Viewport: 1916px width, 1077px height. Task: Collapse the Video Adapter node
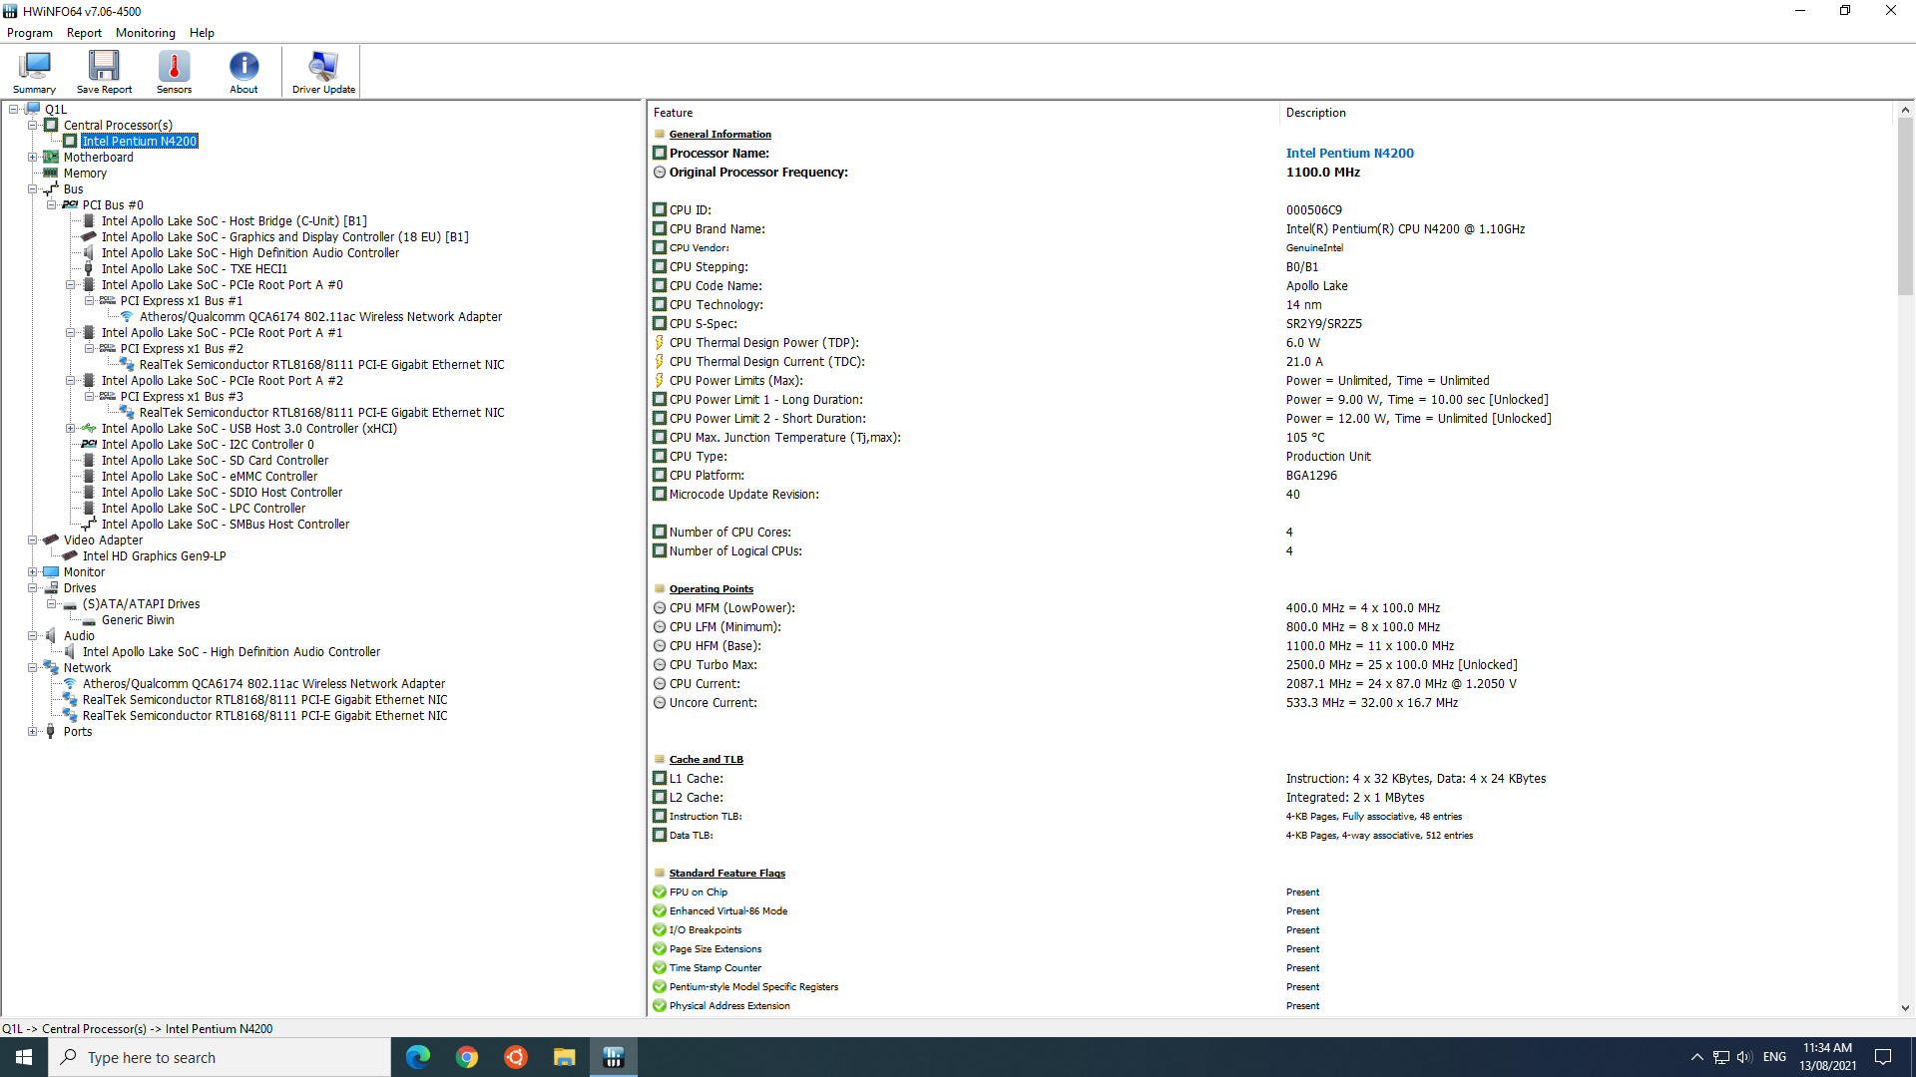click(33, 540)
